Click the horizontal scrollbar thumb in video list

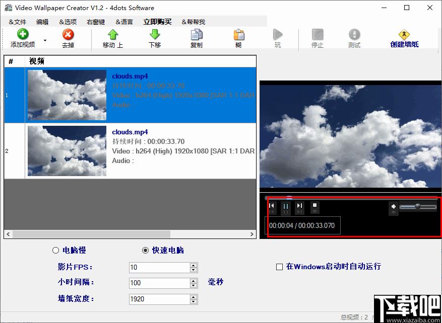coord(91,234)
